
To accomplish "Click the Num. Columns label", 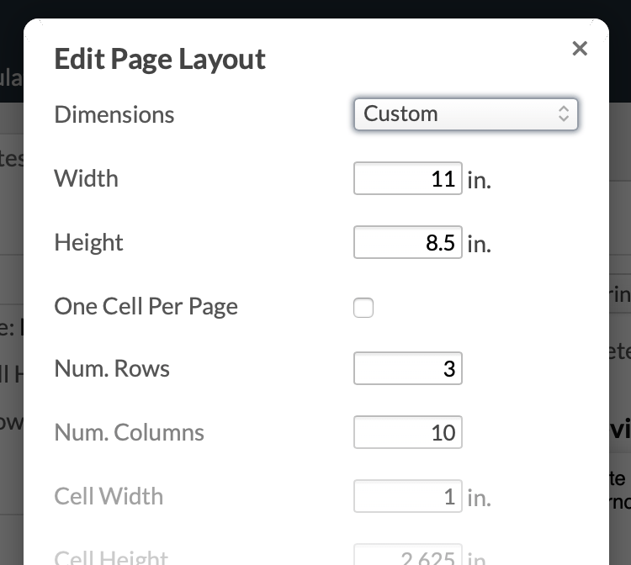I will (x=129, y=432).
